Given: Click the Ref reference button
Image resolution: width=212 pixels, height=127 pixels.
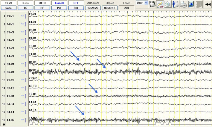Looking at the screenshot, I should tap(76, 8).
